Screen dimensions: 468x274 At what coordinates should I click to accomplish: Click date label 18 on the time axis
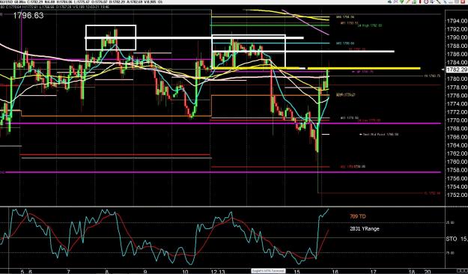[412, 271]
